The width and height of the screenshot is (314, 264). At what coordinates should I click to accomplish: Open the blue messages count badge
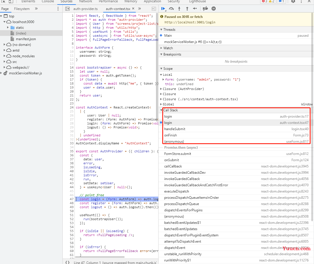pos(281,1)
